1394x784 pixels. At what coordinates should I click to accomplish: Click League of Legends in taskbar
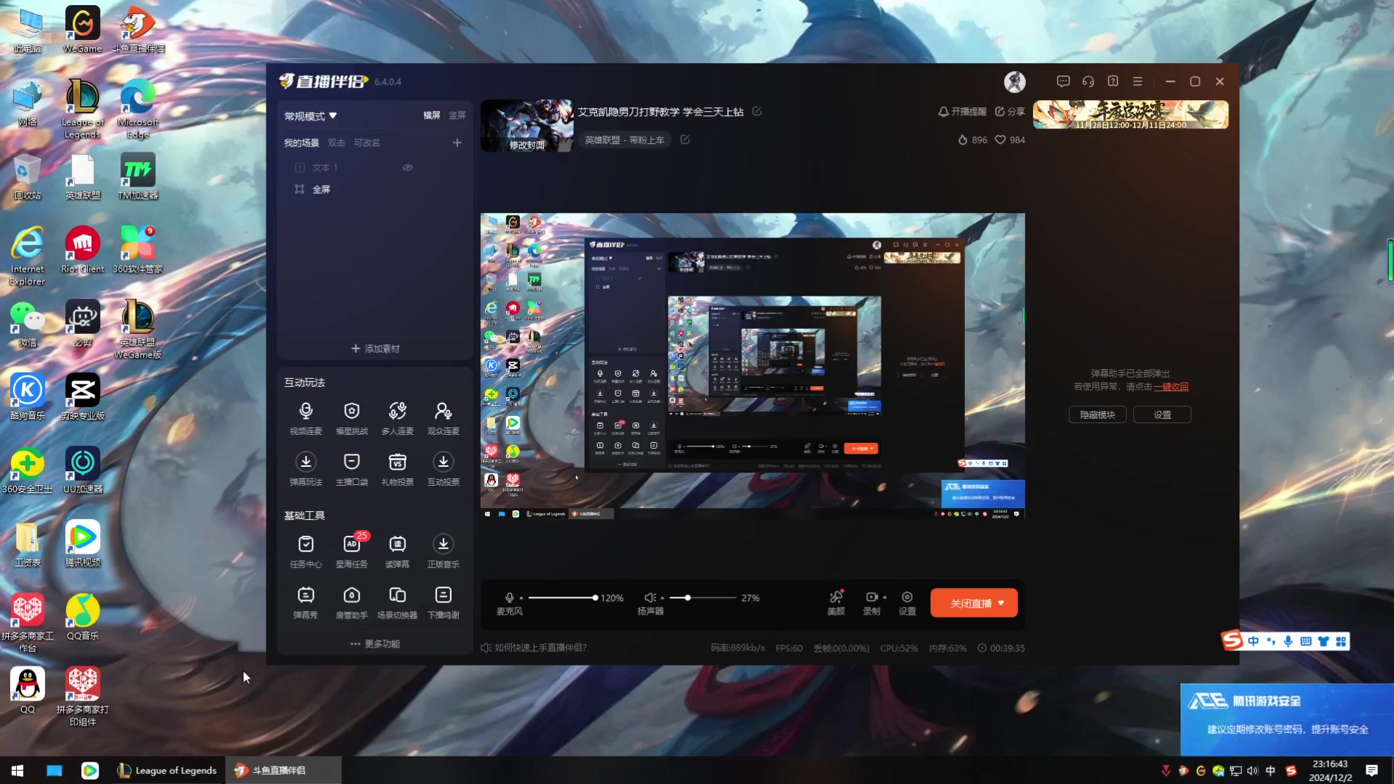point(168,770)
